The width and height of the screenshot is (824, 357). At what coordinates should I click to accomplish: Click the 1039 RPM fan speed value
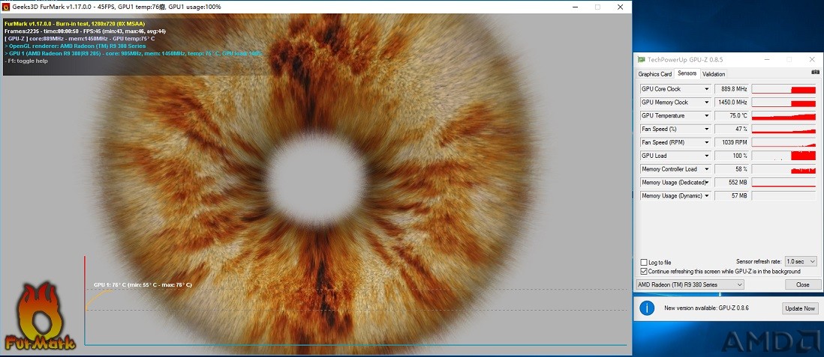[x=732, y=143]
